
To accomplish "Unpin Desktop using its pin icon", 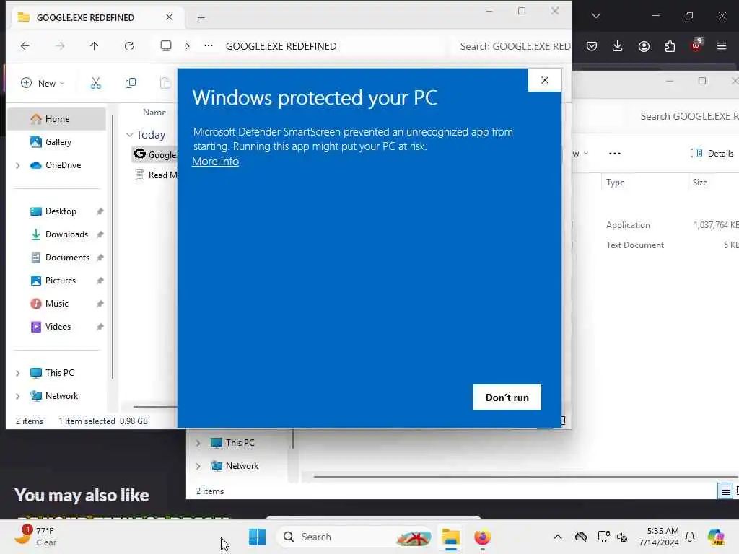I will (x=100, y=211).
